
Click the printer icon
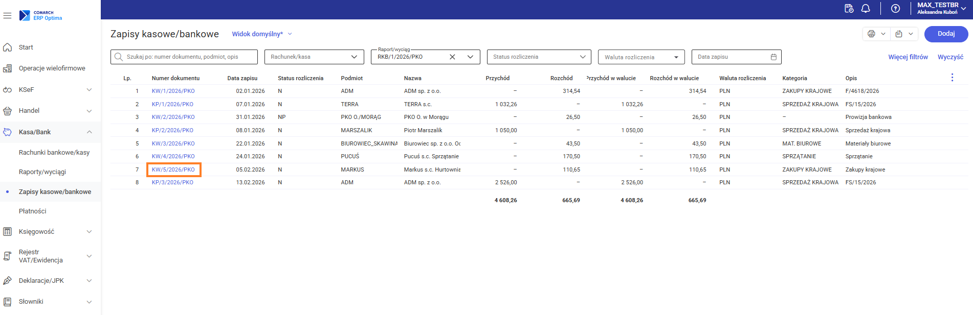click(x=871, y=34)
